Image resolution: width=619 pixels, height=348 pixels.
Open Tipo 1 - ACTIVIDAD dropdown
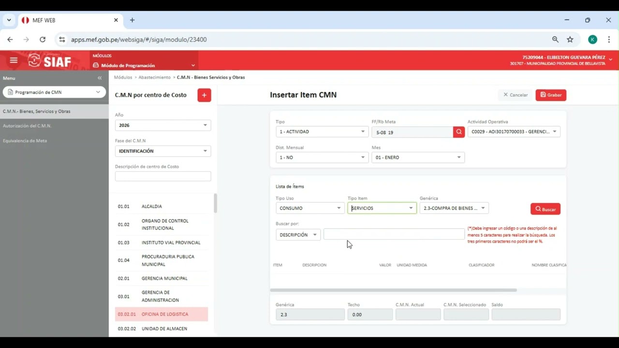322,131
